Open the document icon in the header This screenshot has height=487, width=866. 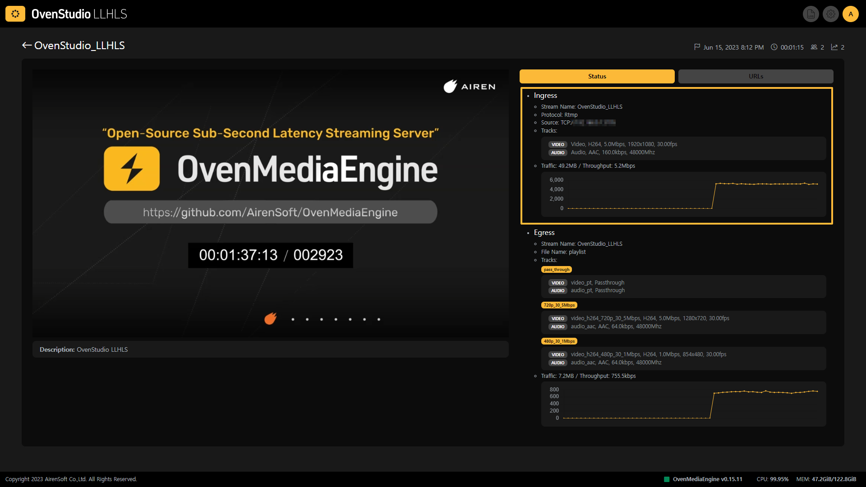(x=811, y=14)
